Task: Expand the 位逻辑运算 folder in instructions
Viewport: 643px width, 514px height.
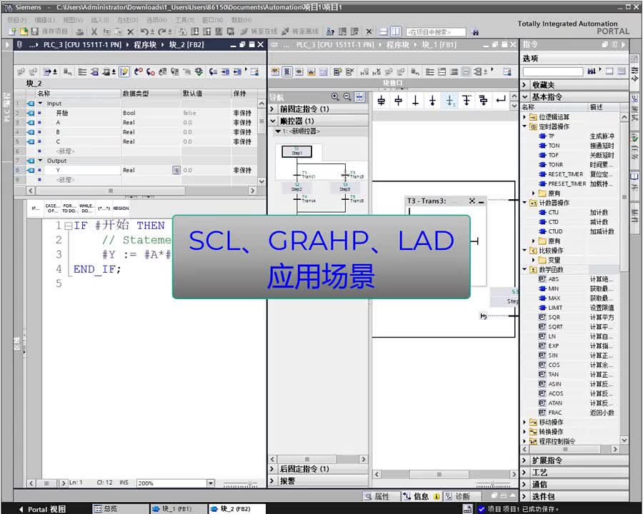Action: tap(524, 117)
